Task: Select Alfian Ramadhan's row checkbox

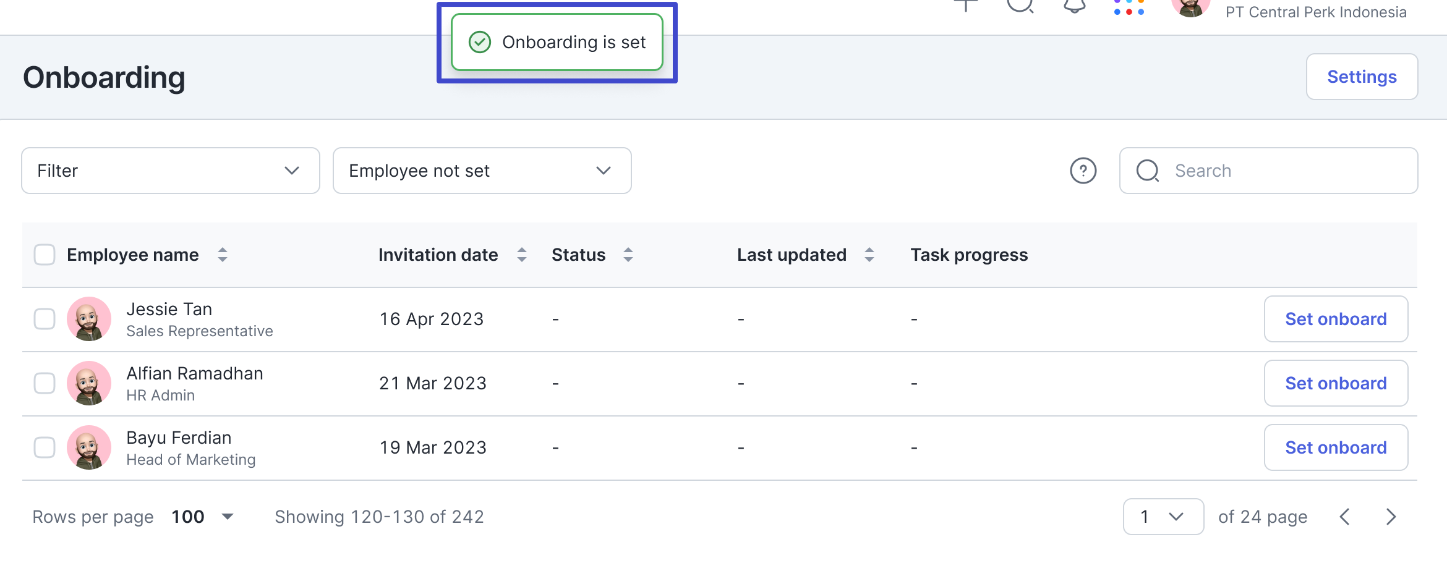Action: 45,383
